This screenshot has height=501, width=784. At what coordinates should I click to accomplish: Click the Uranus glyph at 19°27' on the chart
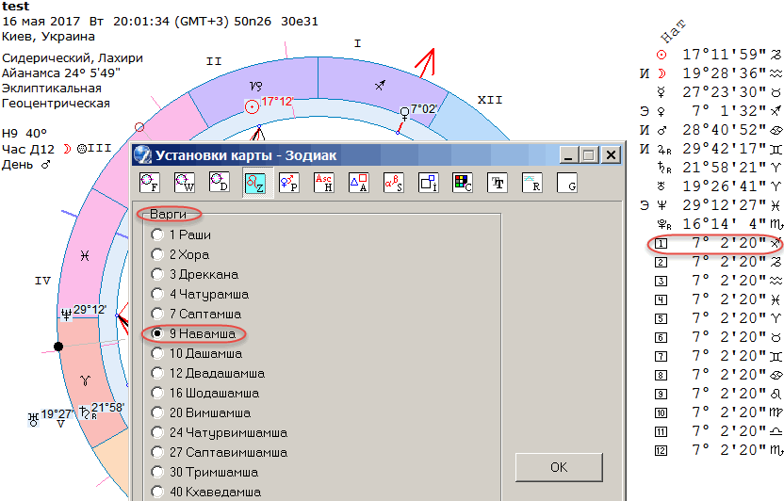[34, 419]
